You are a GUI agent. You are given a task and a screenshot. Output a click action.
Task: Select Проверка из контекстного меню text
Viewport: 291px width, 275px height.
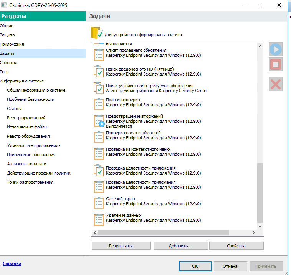pyautogui.click(x=138, y=149)
